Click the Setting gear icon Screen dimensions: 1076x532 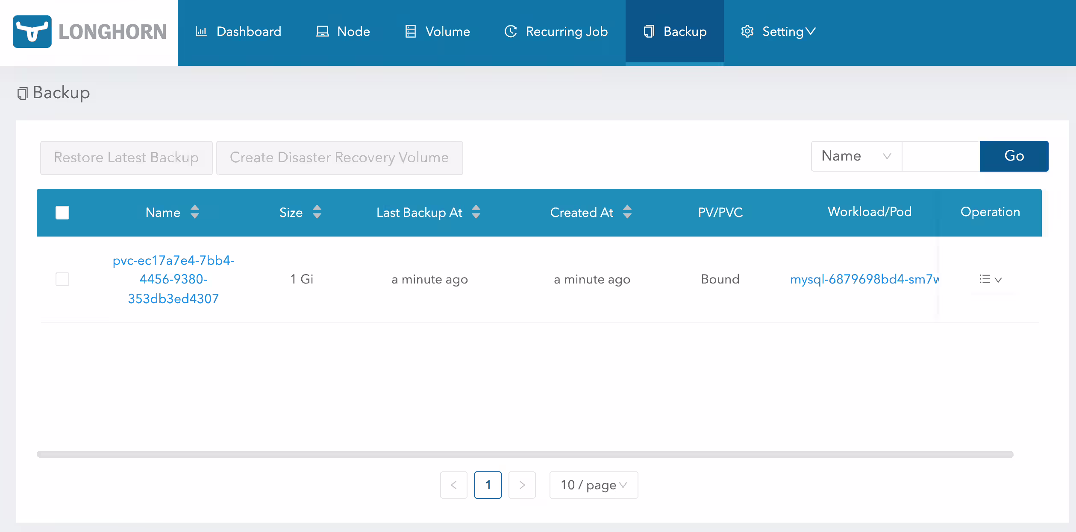pyautogui.click(x=747, y=32)
